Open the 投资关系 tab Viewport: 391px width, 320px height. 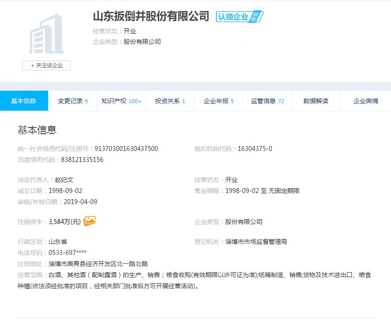tap(170, 101)
